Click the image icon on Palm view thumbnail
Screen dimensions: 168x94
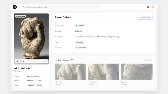pos(57,77)
